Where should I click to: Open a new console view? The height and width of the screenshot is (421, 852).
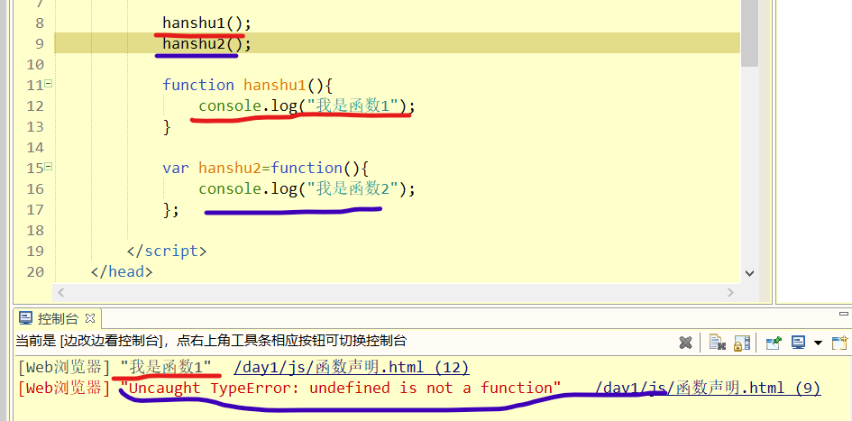coord(839,343)
